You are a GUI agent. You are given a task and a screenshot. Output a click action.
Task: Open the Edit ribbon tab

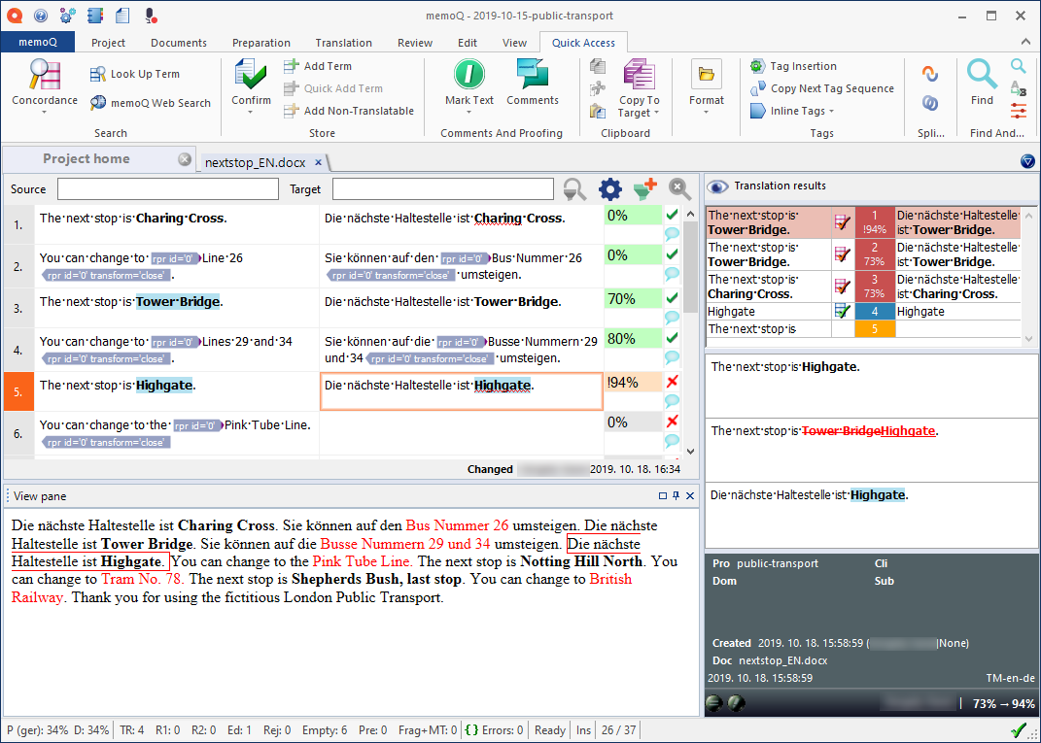468,43
